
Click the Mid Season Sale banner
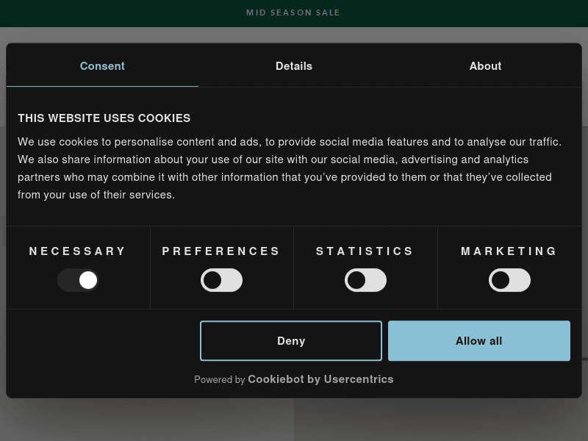click(x=293, y=13)
